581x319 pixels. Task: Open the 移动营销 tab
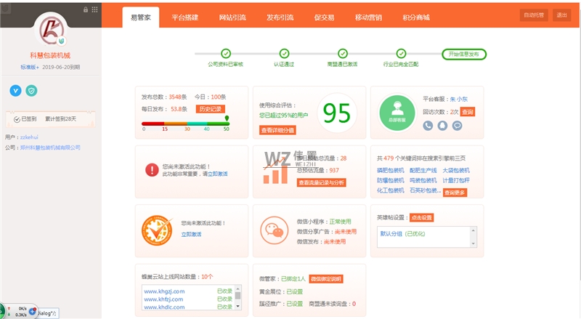pos(370,17)
